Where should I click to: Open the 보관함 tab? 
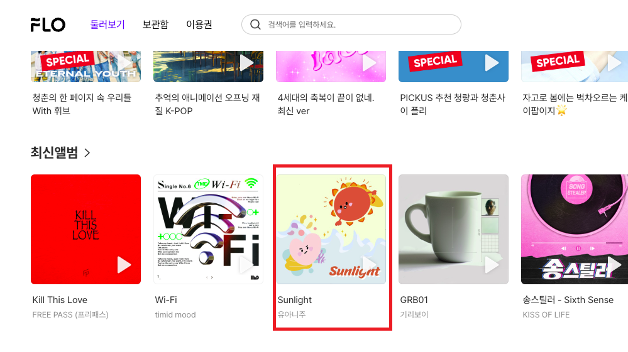click(x=155, y=24)
